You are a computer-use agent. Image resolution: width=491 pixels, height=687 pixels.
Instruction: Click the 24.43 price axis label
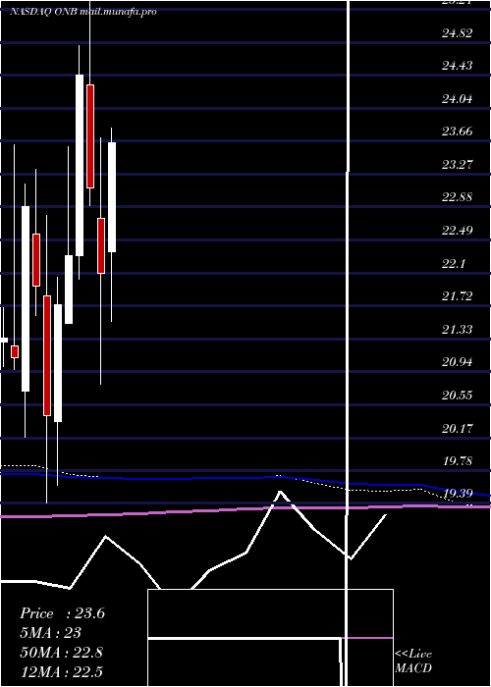click(457, 66)
